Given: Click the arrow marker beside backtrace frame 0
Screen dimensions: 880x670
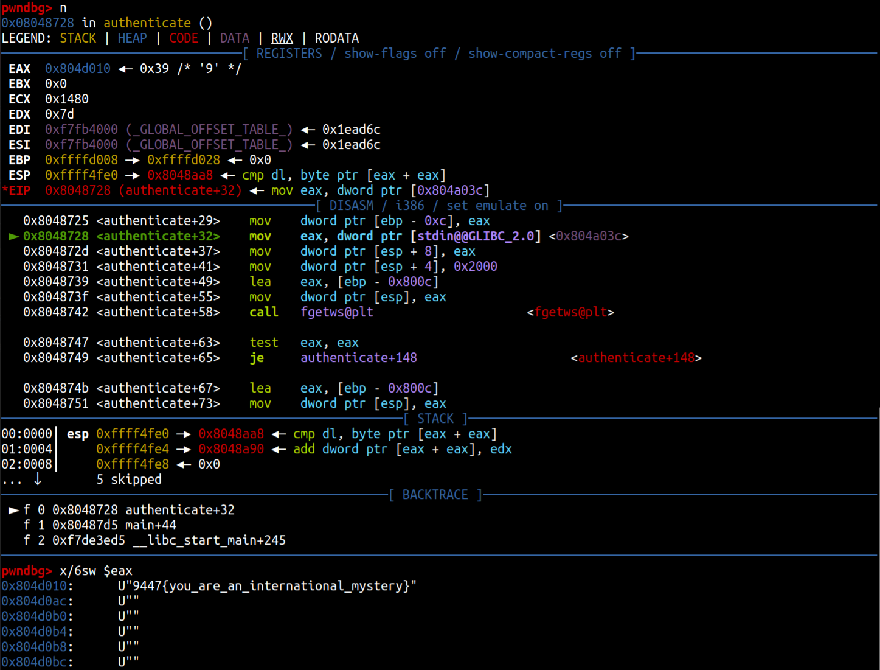Looking at the screenshot, I should click(x=13, y=510).
